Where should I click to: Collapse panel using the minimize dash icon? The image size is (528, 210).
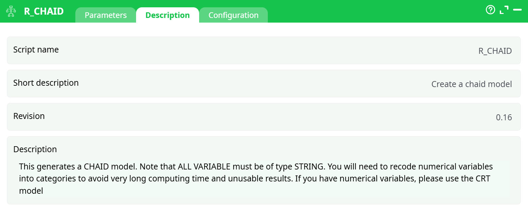click(x=517, y=10)
